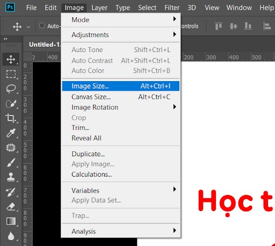Click the Photoshop Ps logo icon

[10, 8]
